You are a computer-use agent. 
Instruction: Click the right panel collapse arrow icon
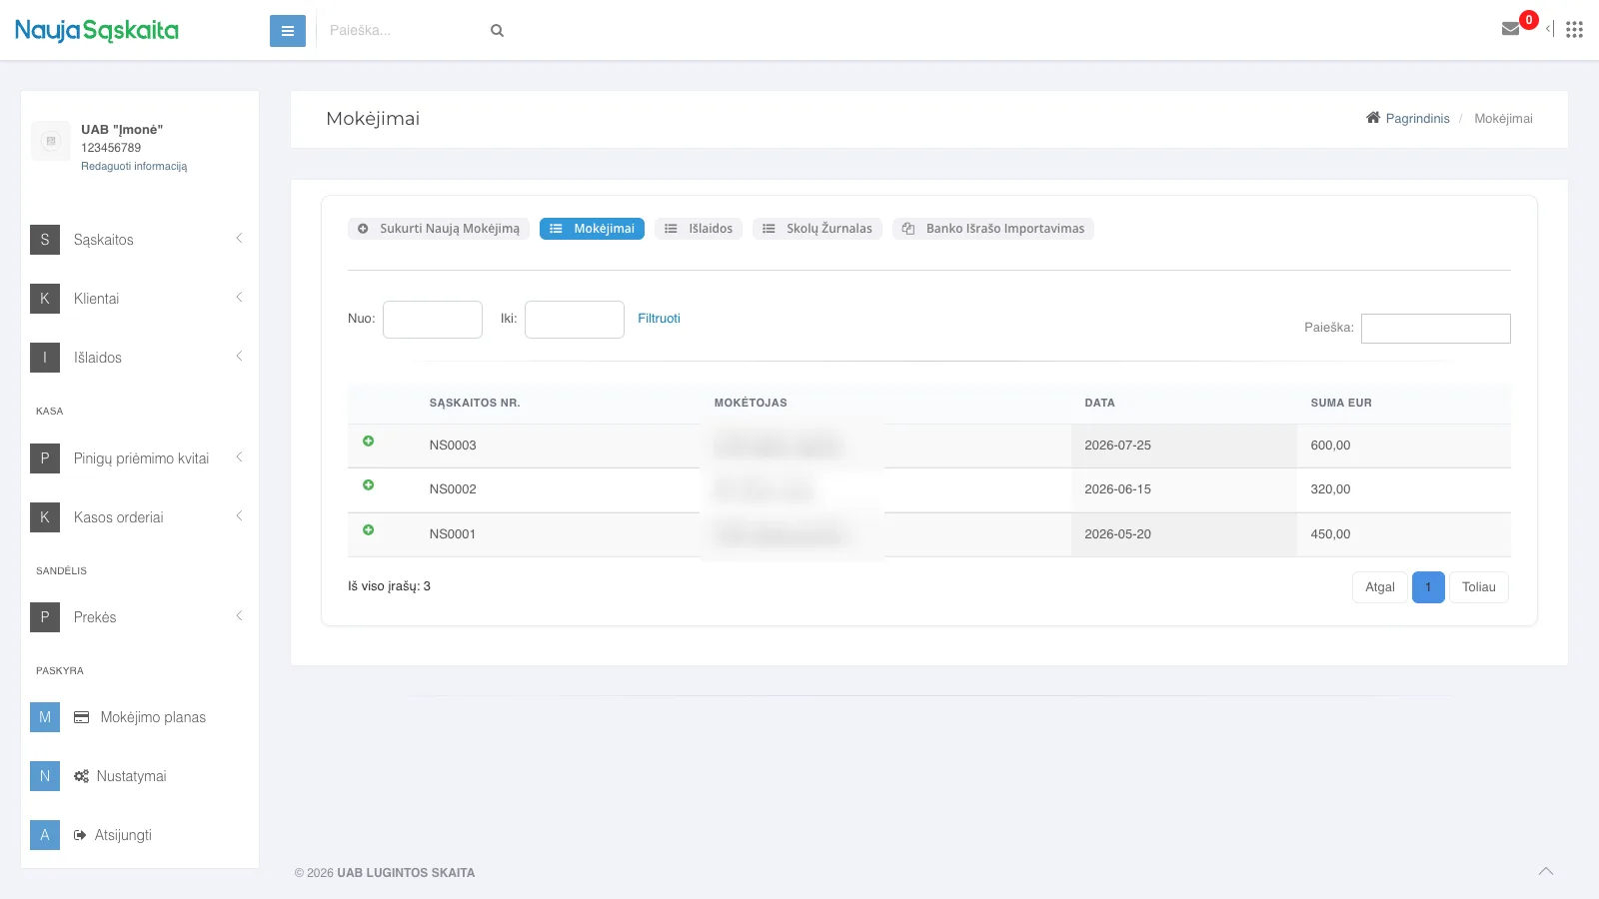pos(1550,29)
